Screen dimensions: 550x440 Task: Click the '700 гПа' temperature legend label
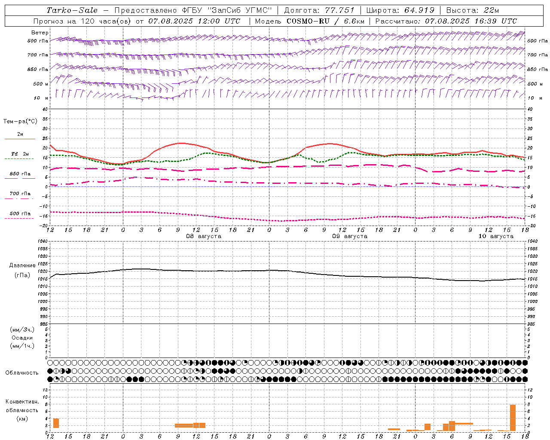(20, 194)
